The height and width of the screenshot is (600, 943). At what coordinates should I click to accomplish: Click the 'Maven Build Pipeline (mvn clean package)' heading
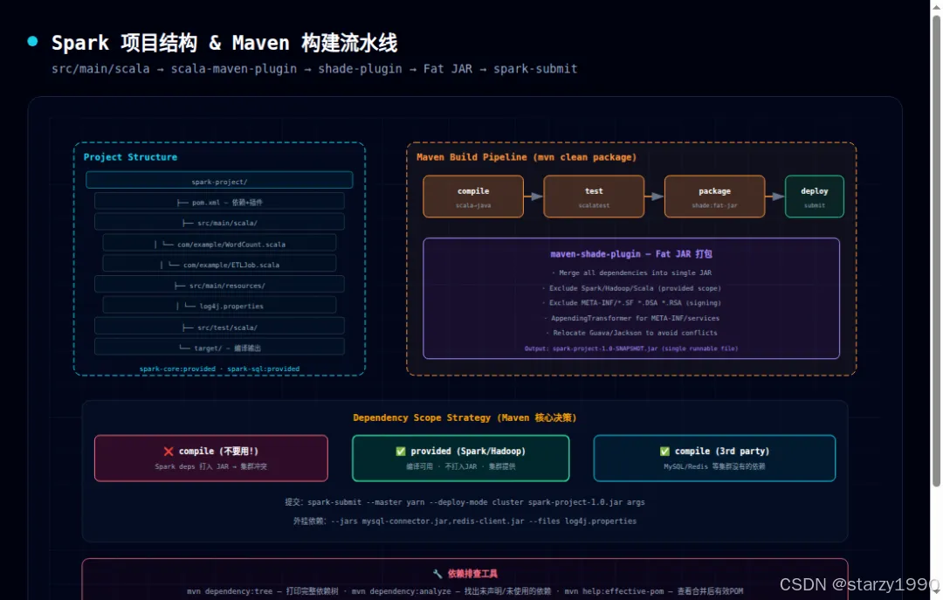(x=527, y=157)
